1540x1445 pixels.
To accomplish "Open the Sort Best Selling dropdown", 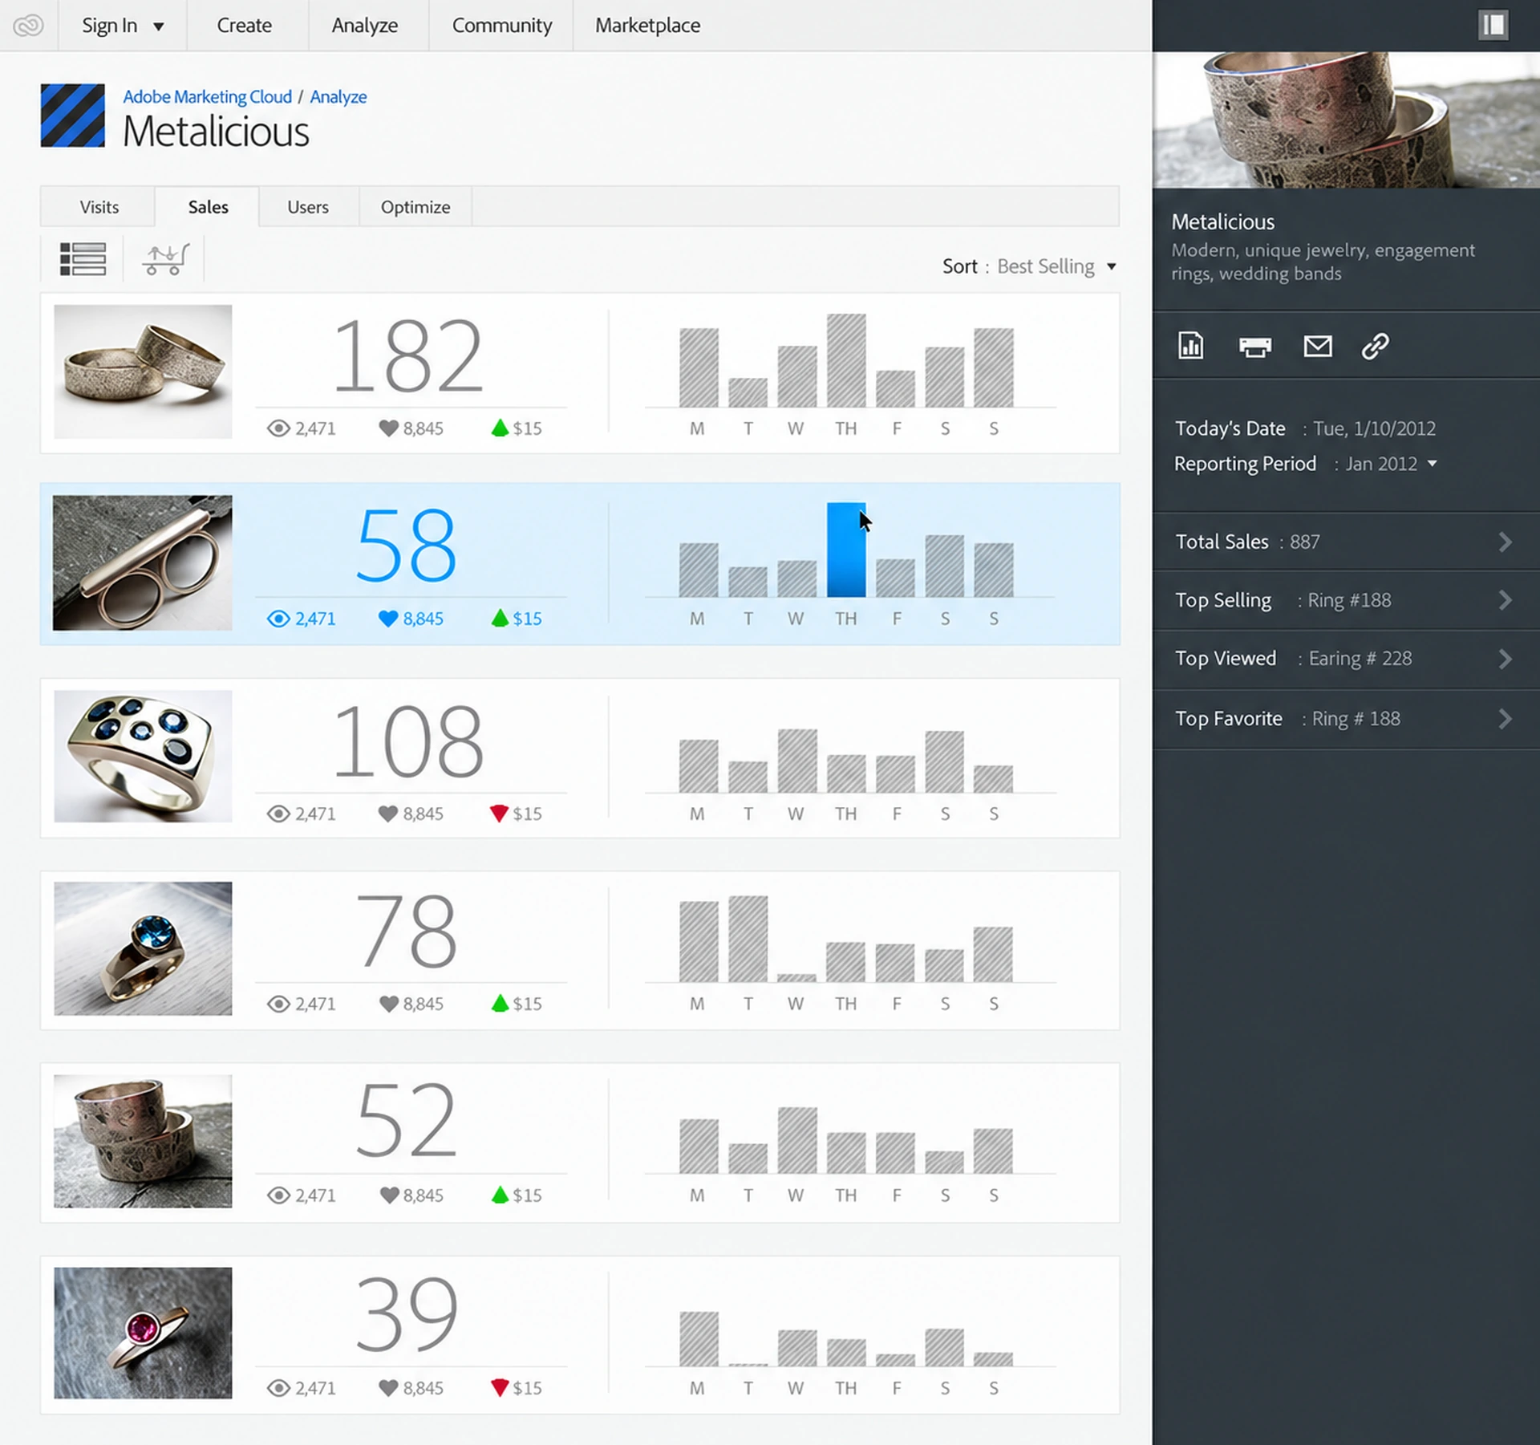I will click(x=1030, y=266).
